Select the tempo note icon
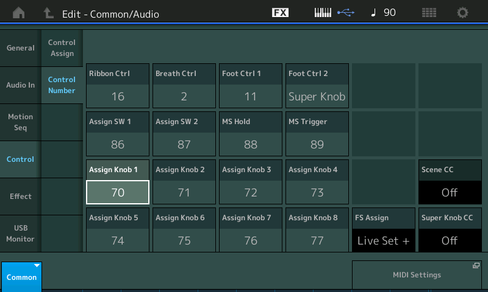Image resolution: width=488 pixels, height=292 pixels. tap(373, 13)
